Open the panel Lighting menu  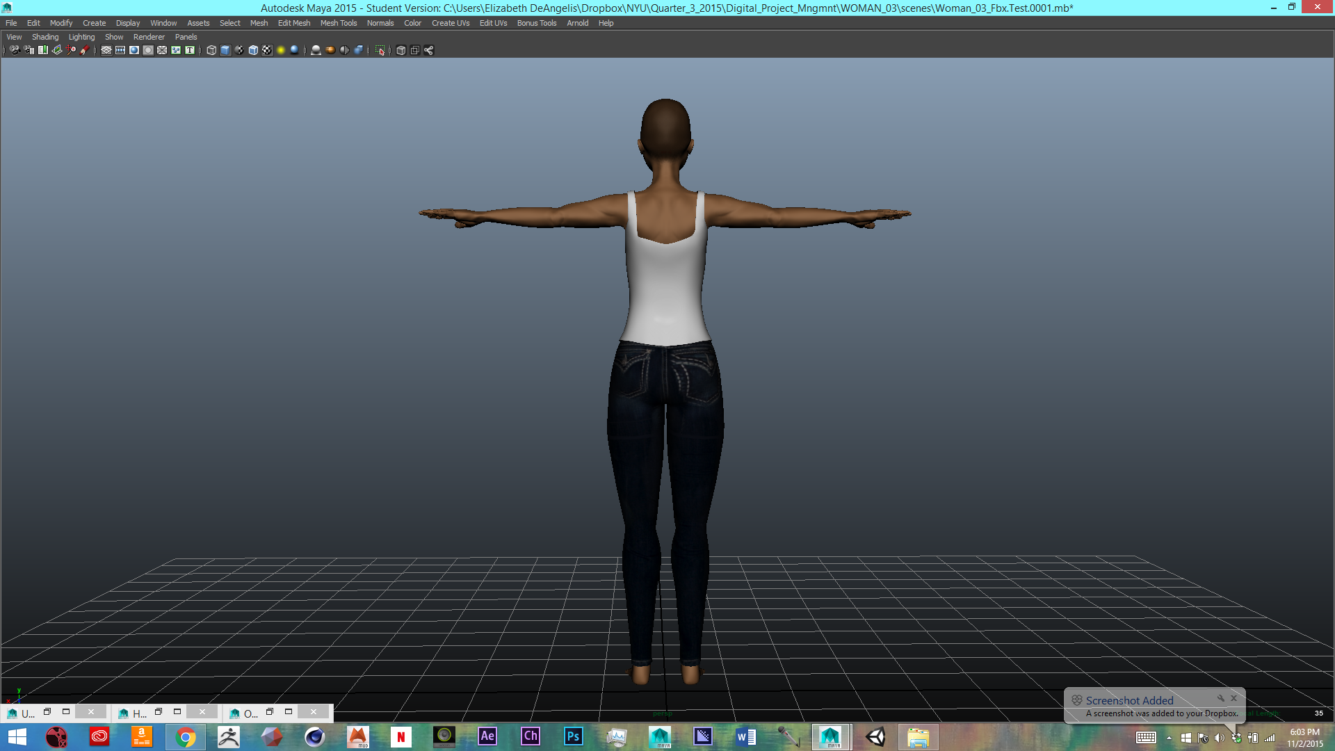coord(81,37)
